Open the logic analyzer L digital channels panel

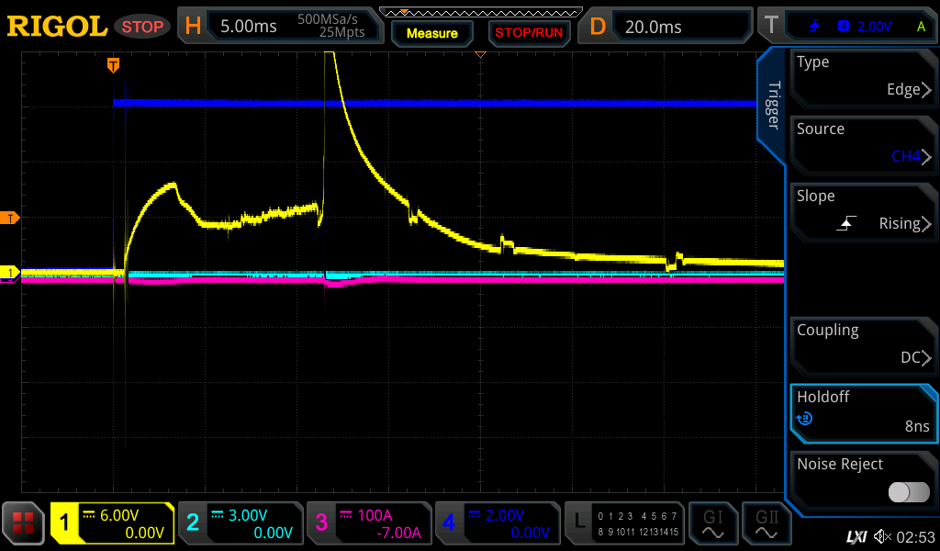coord(624,523)
